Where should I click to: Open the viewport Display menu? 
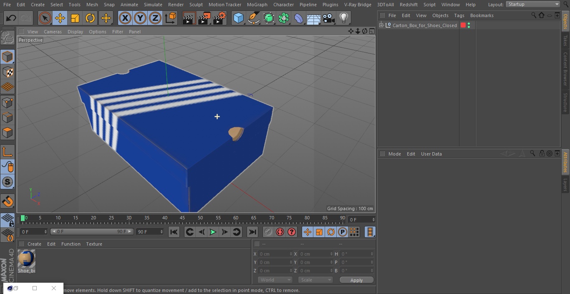[x=75, y=32]
